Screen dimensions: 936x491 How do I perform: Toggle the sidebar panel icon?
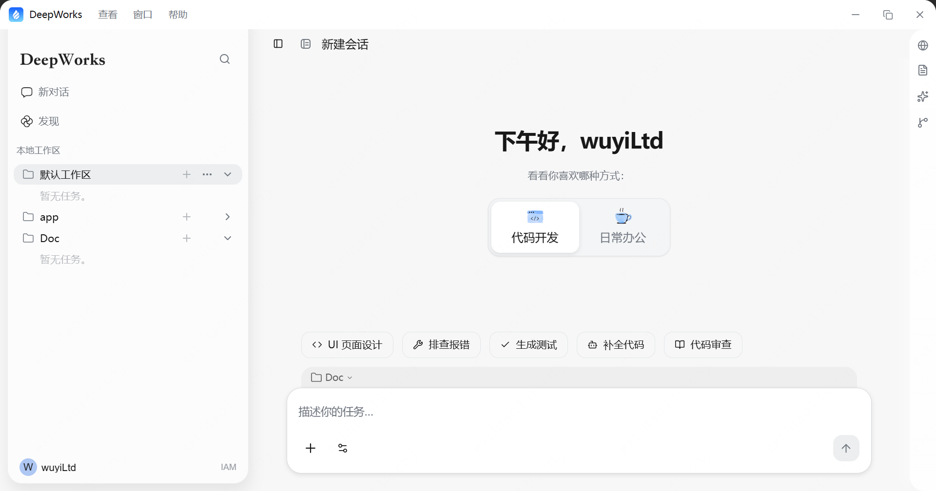(278, 44)
